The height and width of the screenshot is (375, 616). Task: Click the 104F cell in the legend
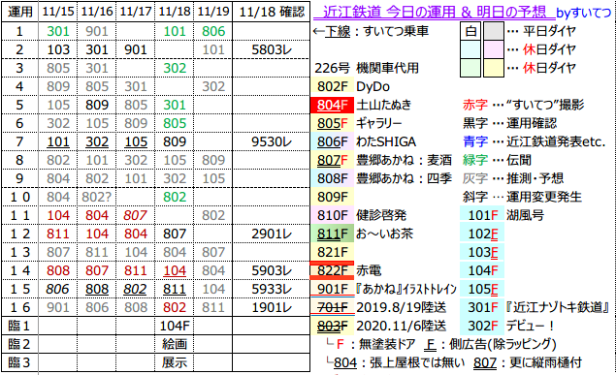482,270
